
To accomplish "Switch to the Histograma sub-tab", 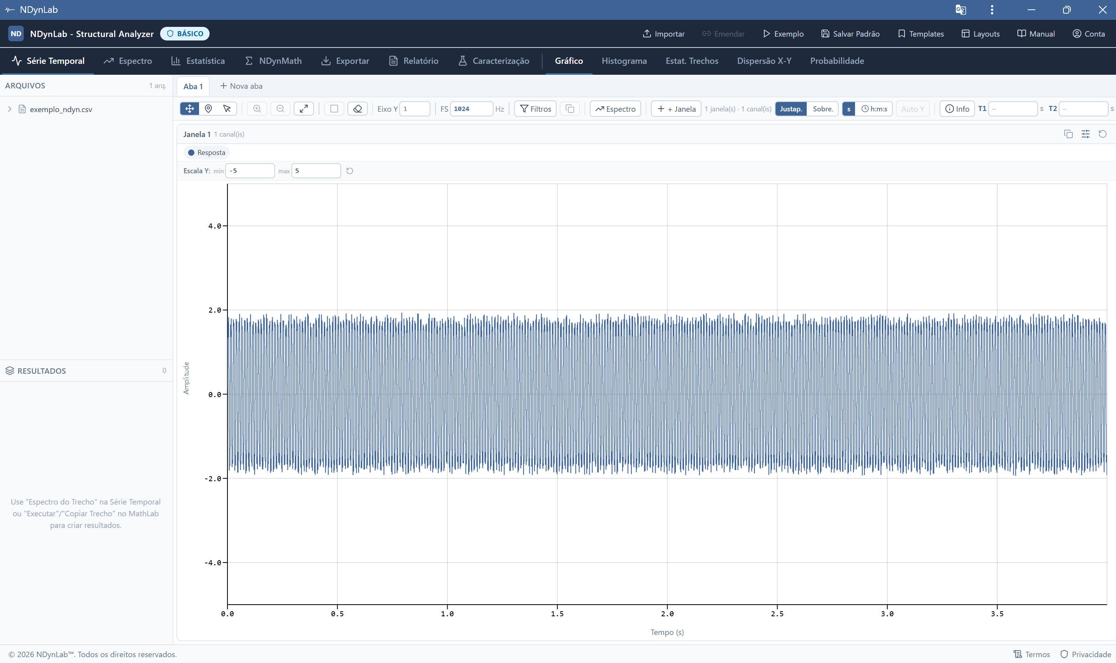I will 624,61.
